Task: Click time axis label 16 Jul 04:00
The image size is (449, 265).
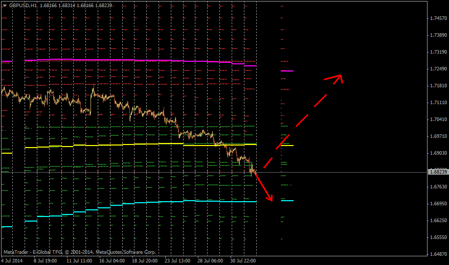Action: coord(112,261)
